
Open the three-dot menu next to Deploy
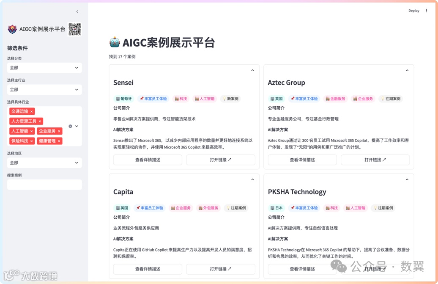426,11
